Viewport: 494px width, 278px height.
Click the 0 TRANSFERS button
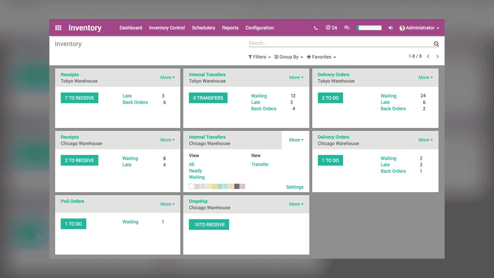tap(208, 98)
